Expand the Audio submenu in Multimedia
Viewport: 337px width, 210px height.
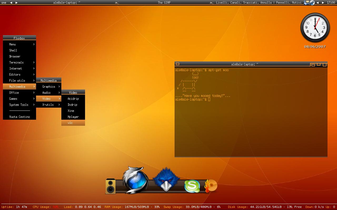[x=49, y=93]
